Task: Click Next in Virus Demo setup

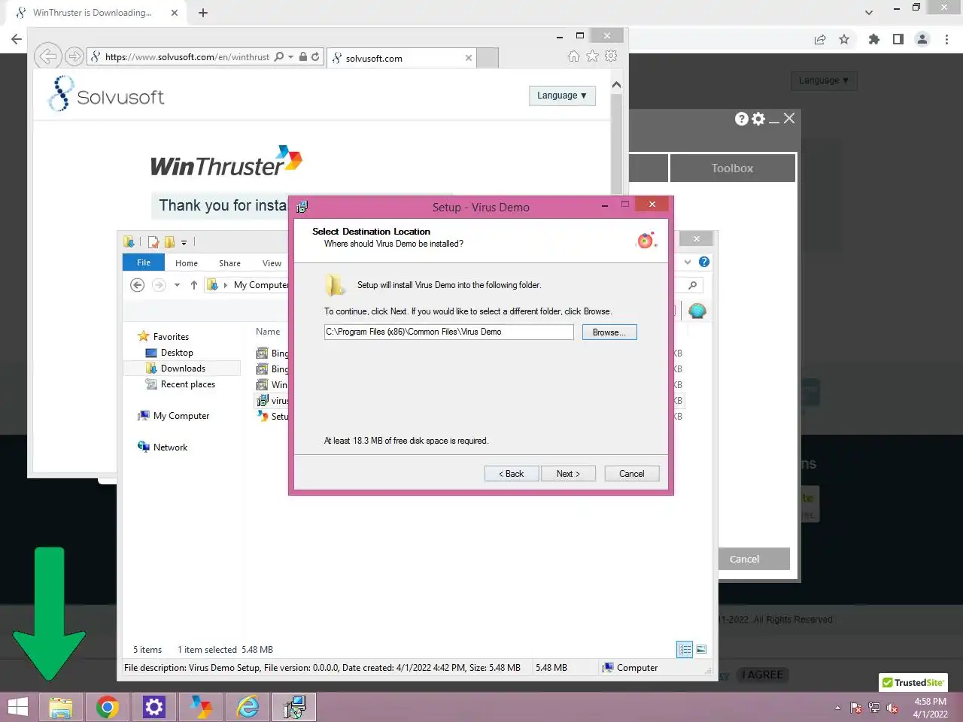Action: (568, 474)
